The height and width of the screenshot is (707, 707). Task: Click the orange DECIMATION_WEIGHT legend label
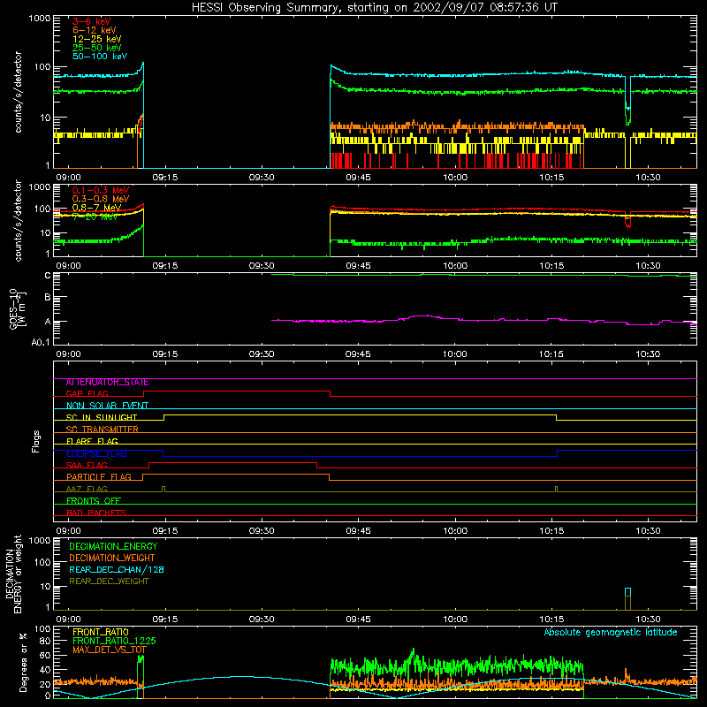112,558
